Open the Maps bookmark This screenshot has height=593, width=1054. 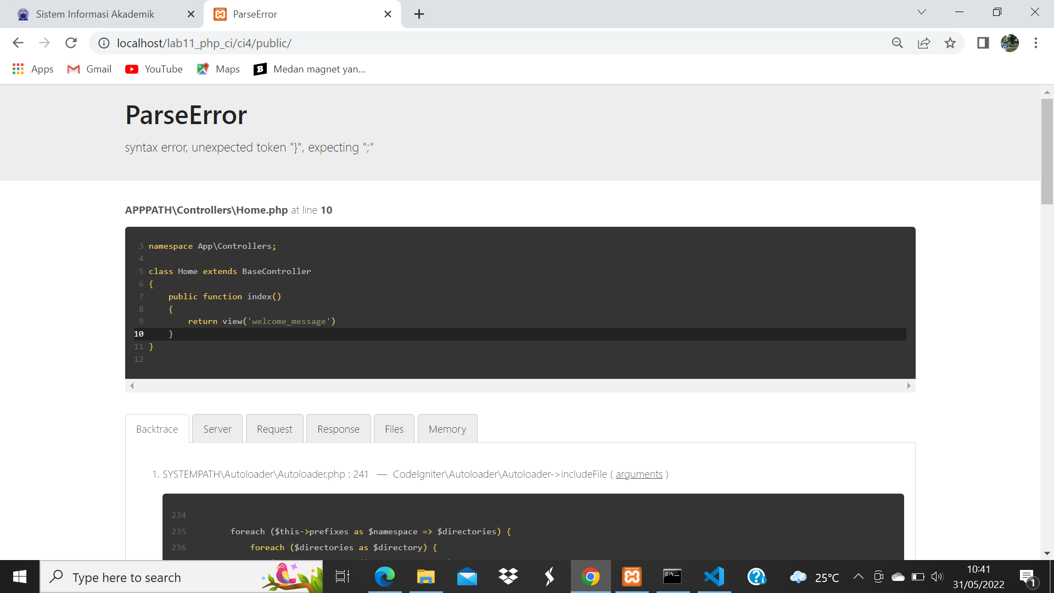coord(218,69)
